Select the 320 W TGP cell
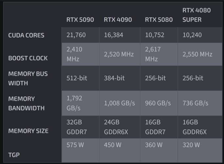Screen dimensions: 224x164 coord(200,151)
